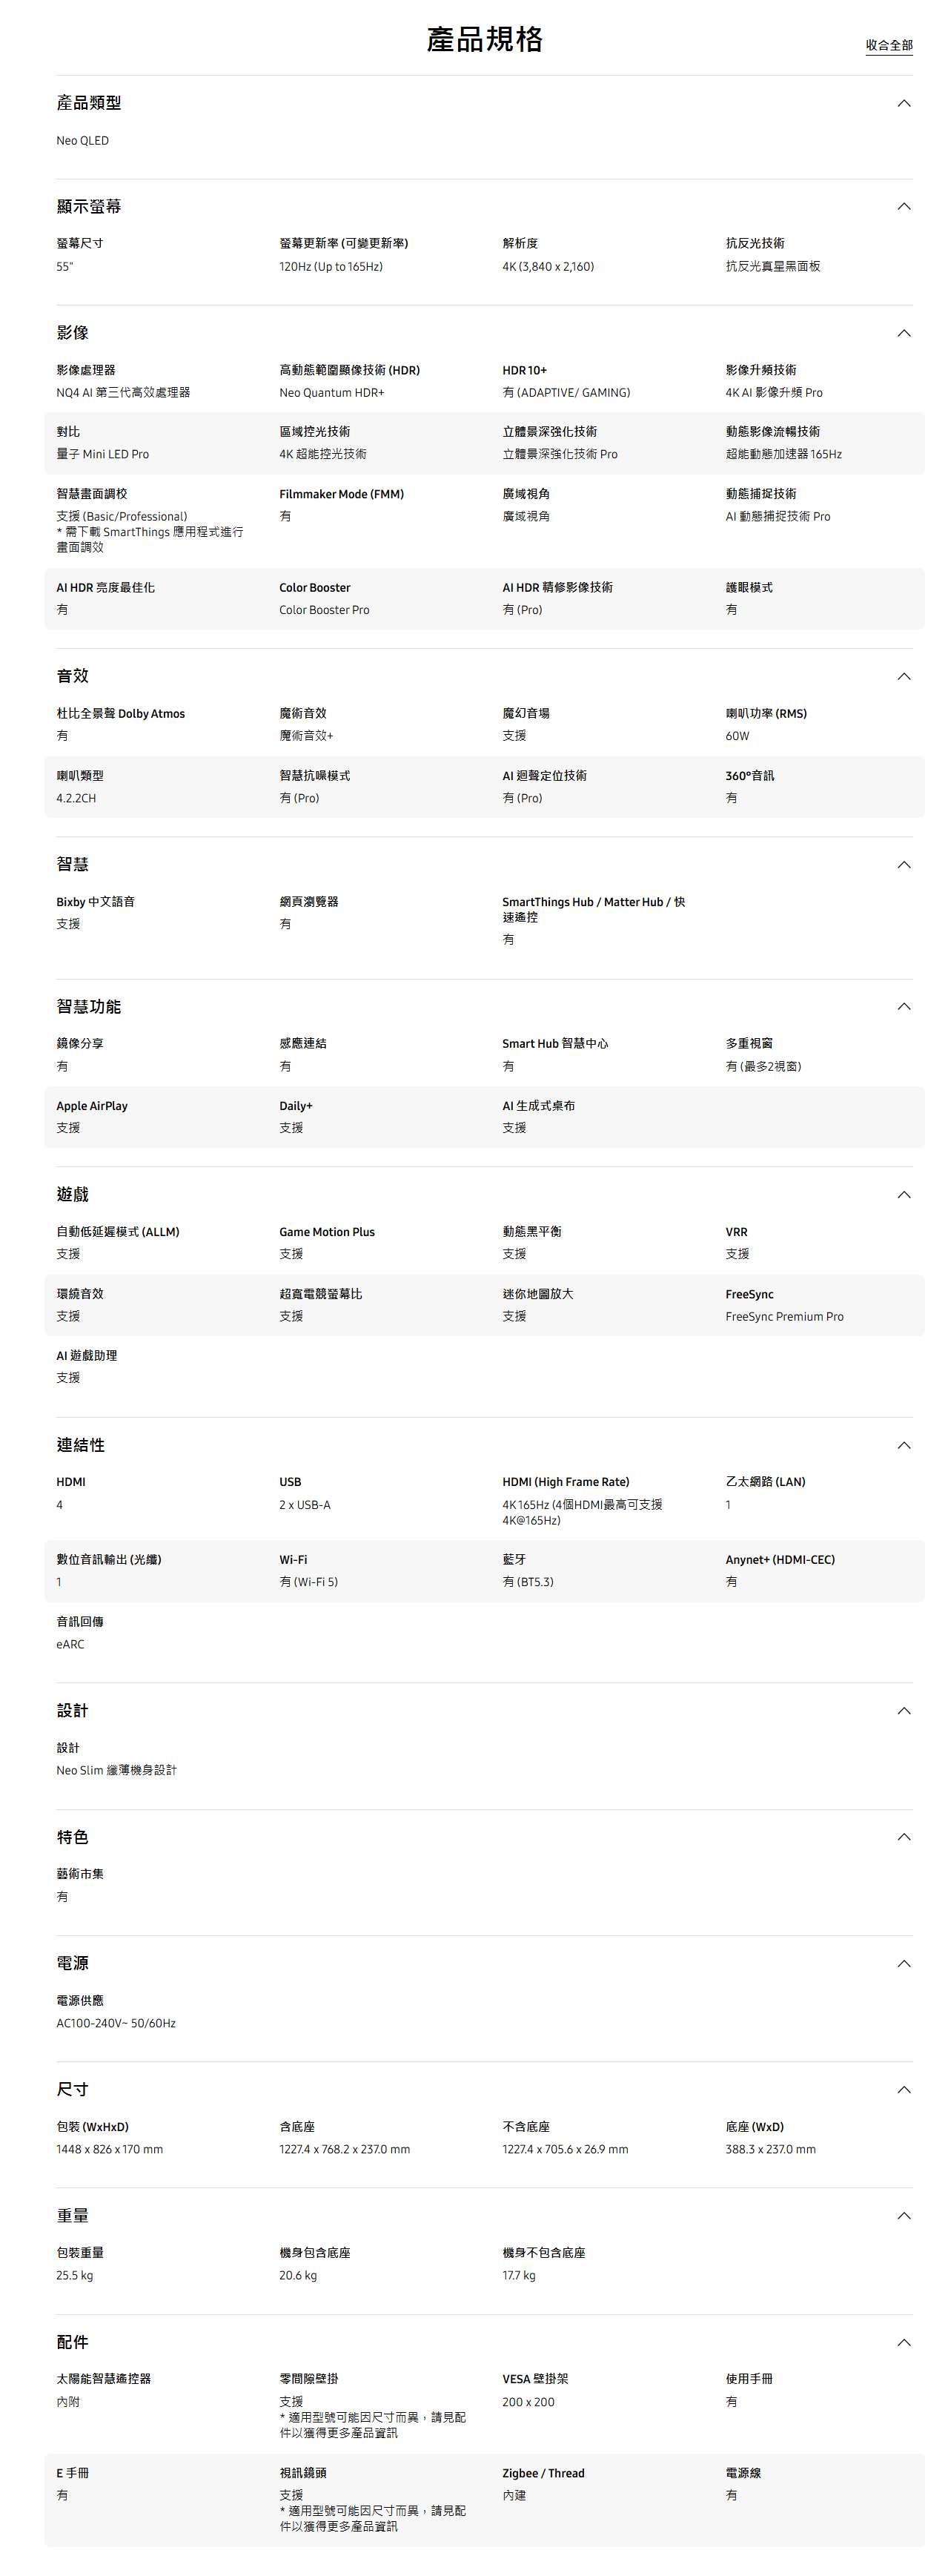
Task: Click the 影像 section heading text
Action: coord(72,333)
